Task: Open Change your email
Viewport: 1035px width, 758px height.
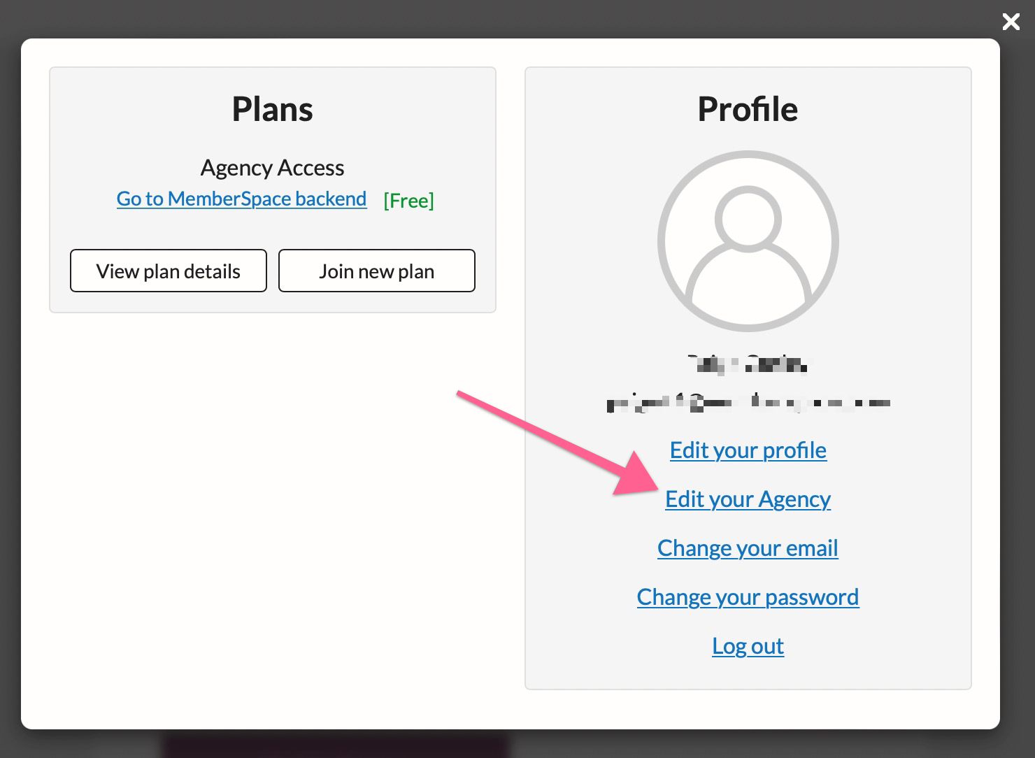Action: point(748,548)
